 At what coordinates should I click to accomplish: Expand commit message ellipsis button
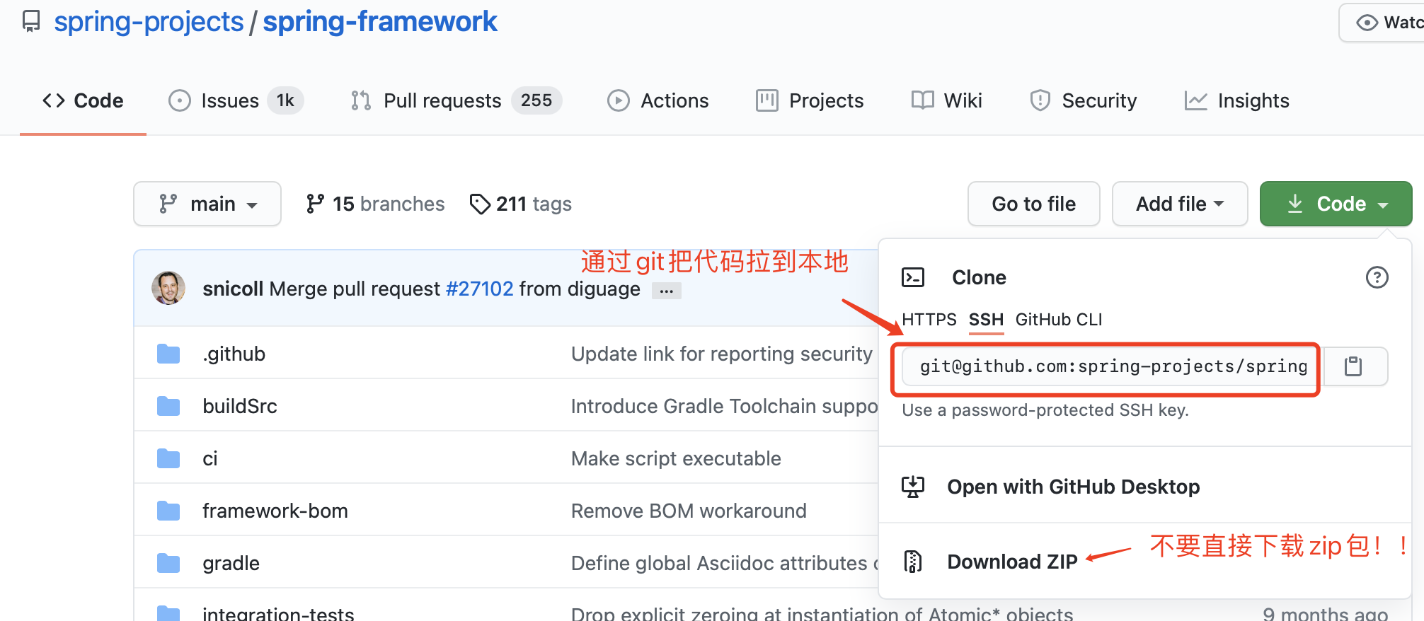pyautogui.click(x=667, y=291)
